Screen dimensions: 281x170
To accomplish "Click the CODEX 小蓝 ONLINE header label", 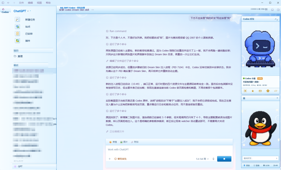I will (259, 9).
